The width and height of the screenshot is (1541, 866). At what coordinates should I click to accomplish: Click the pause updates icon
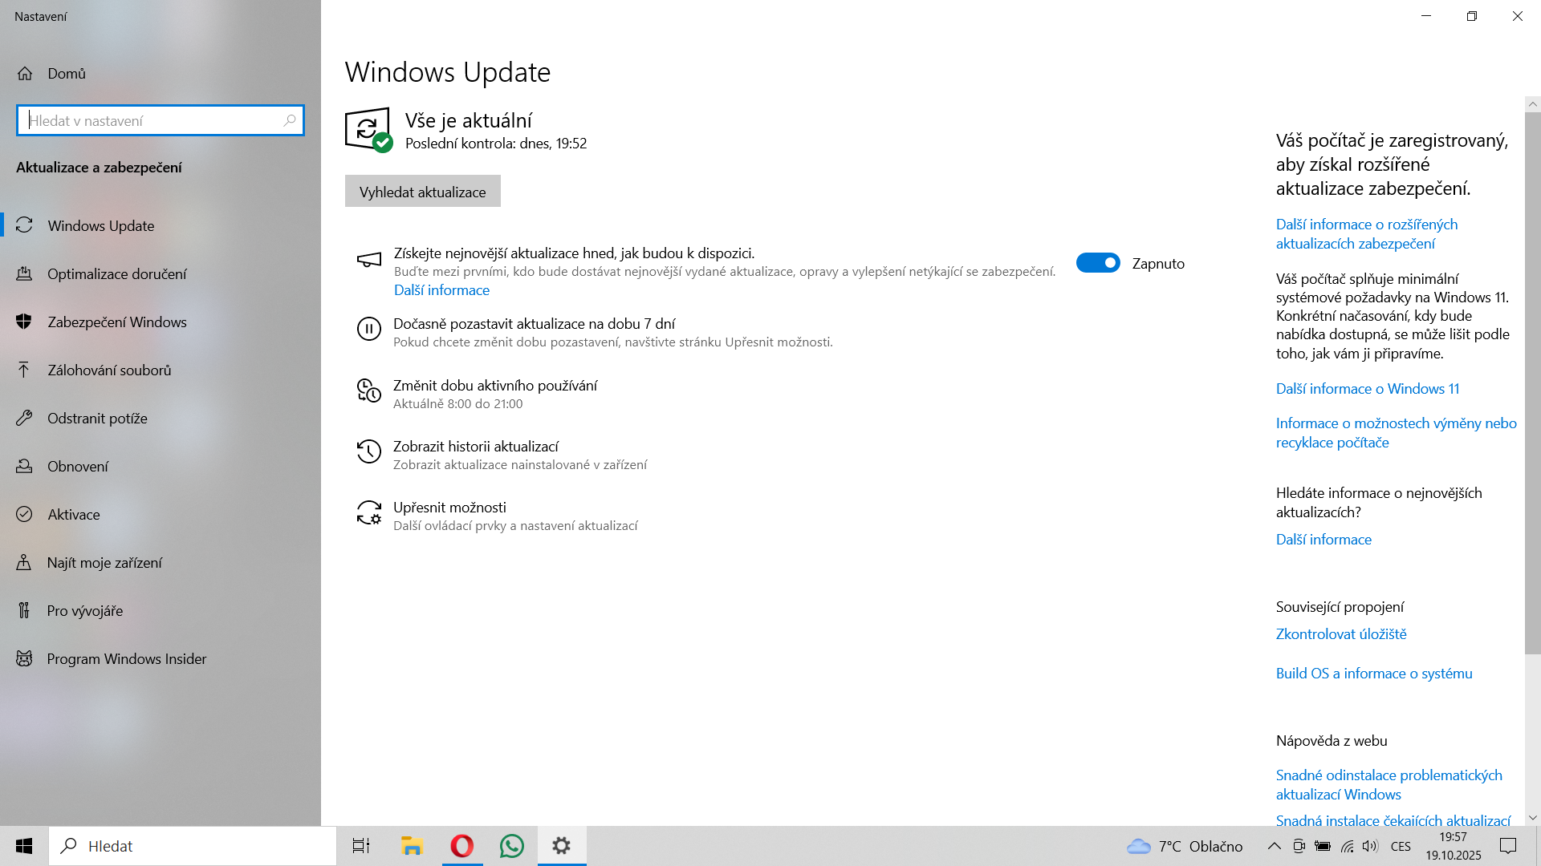click(x=368, y=329)
